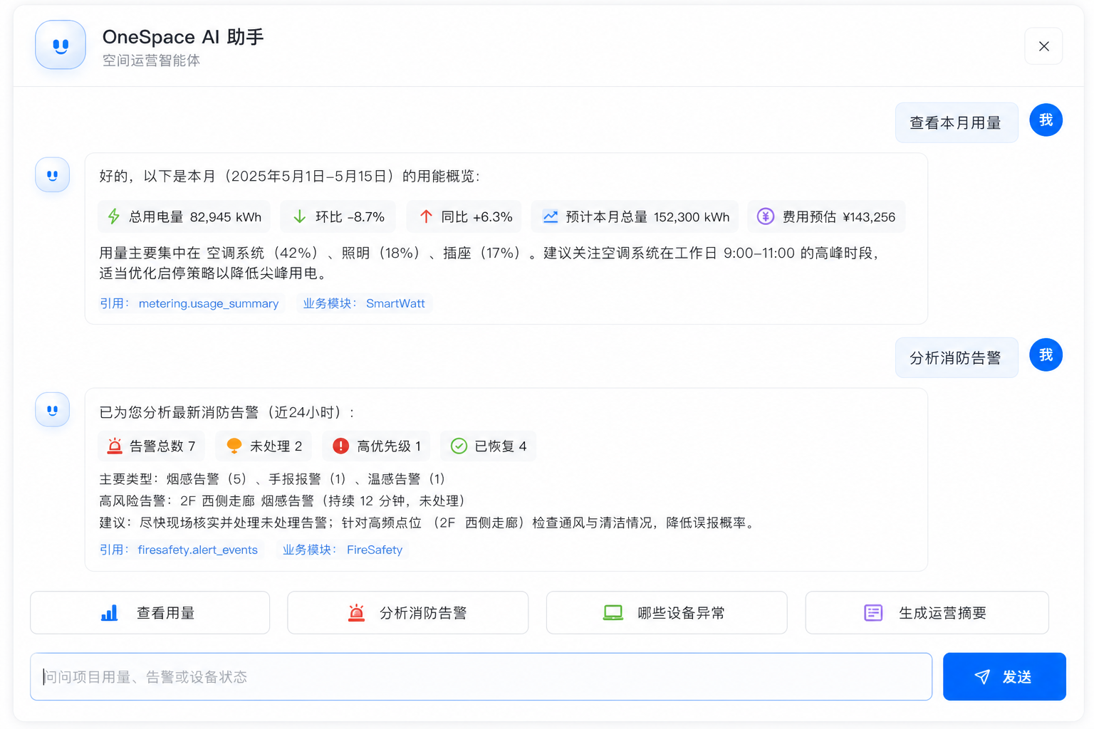Click the green down arrow beside 环比
Screen dimensions: 1094x729
pos(300,216)
